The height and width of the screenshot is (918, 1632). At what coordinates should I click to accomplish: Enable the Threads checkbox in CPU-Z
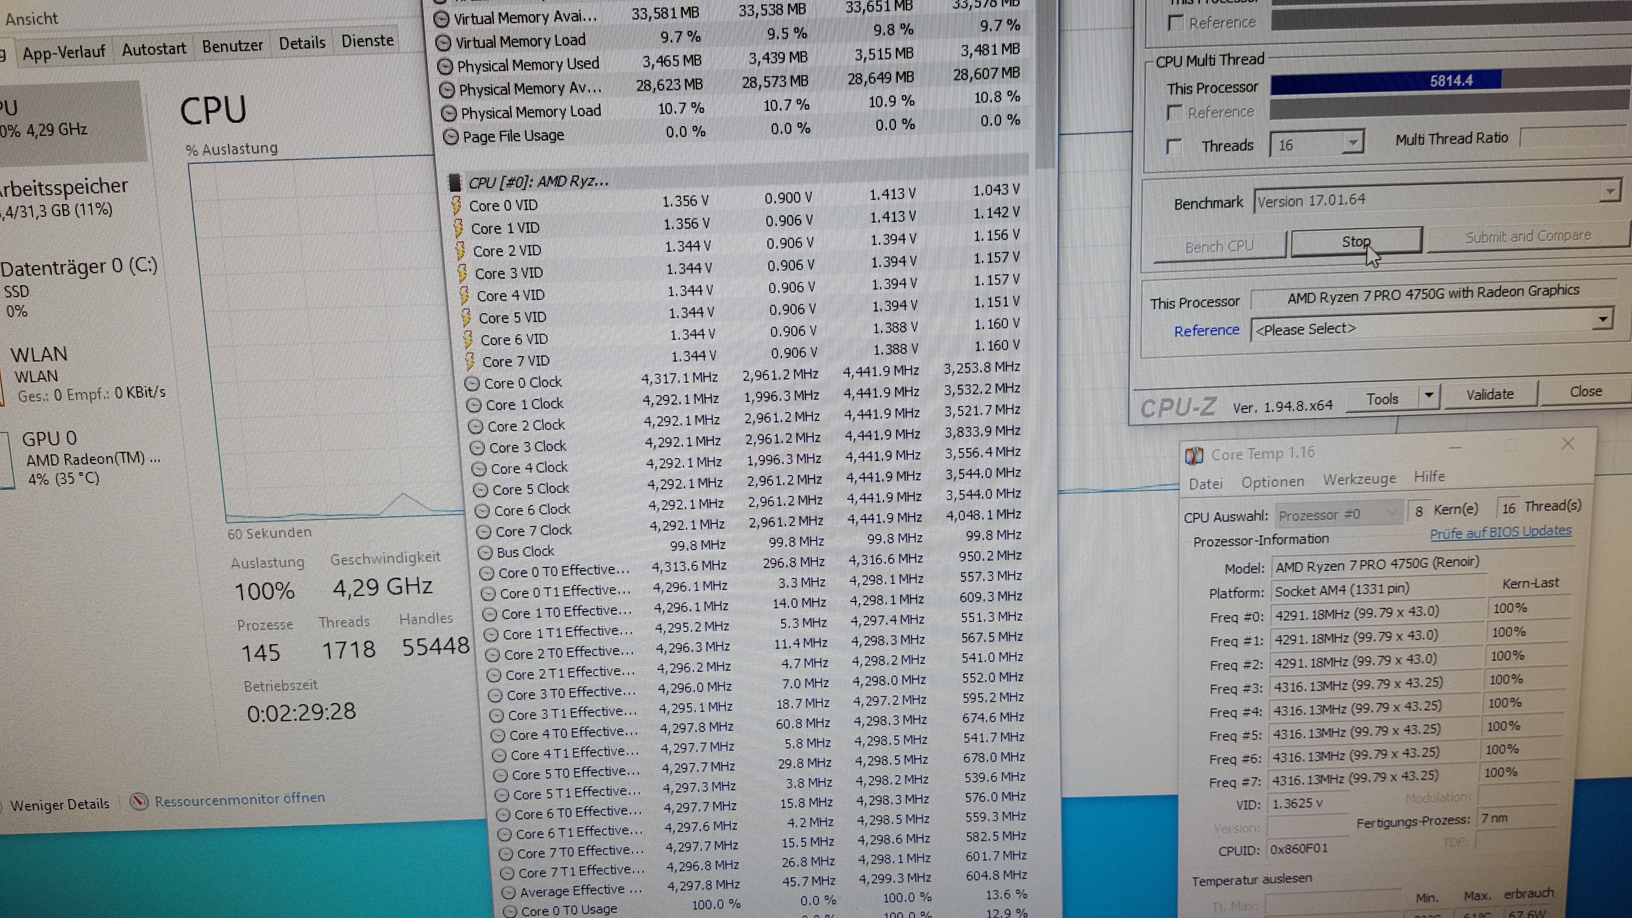point(1173,147)
